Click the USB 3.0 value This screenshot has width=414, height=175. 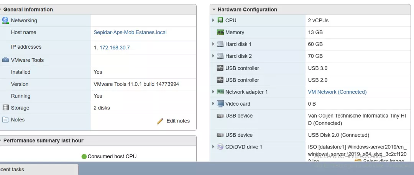(318, 68)
